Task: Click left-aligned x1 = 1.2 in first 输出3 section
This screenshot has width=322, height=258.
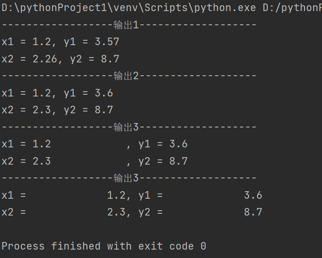Action: point(26,144)
